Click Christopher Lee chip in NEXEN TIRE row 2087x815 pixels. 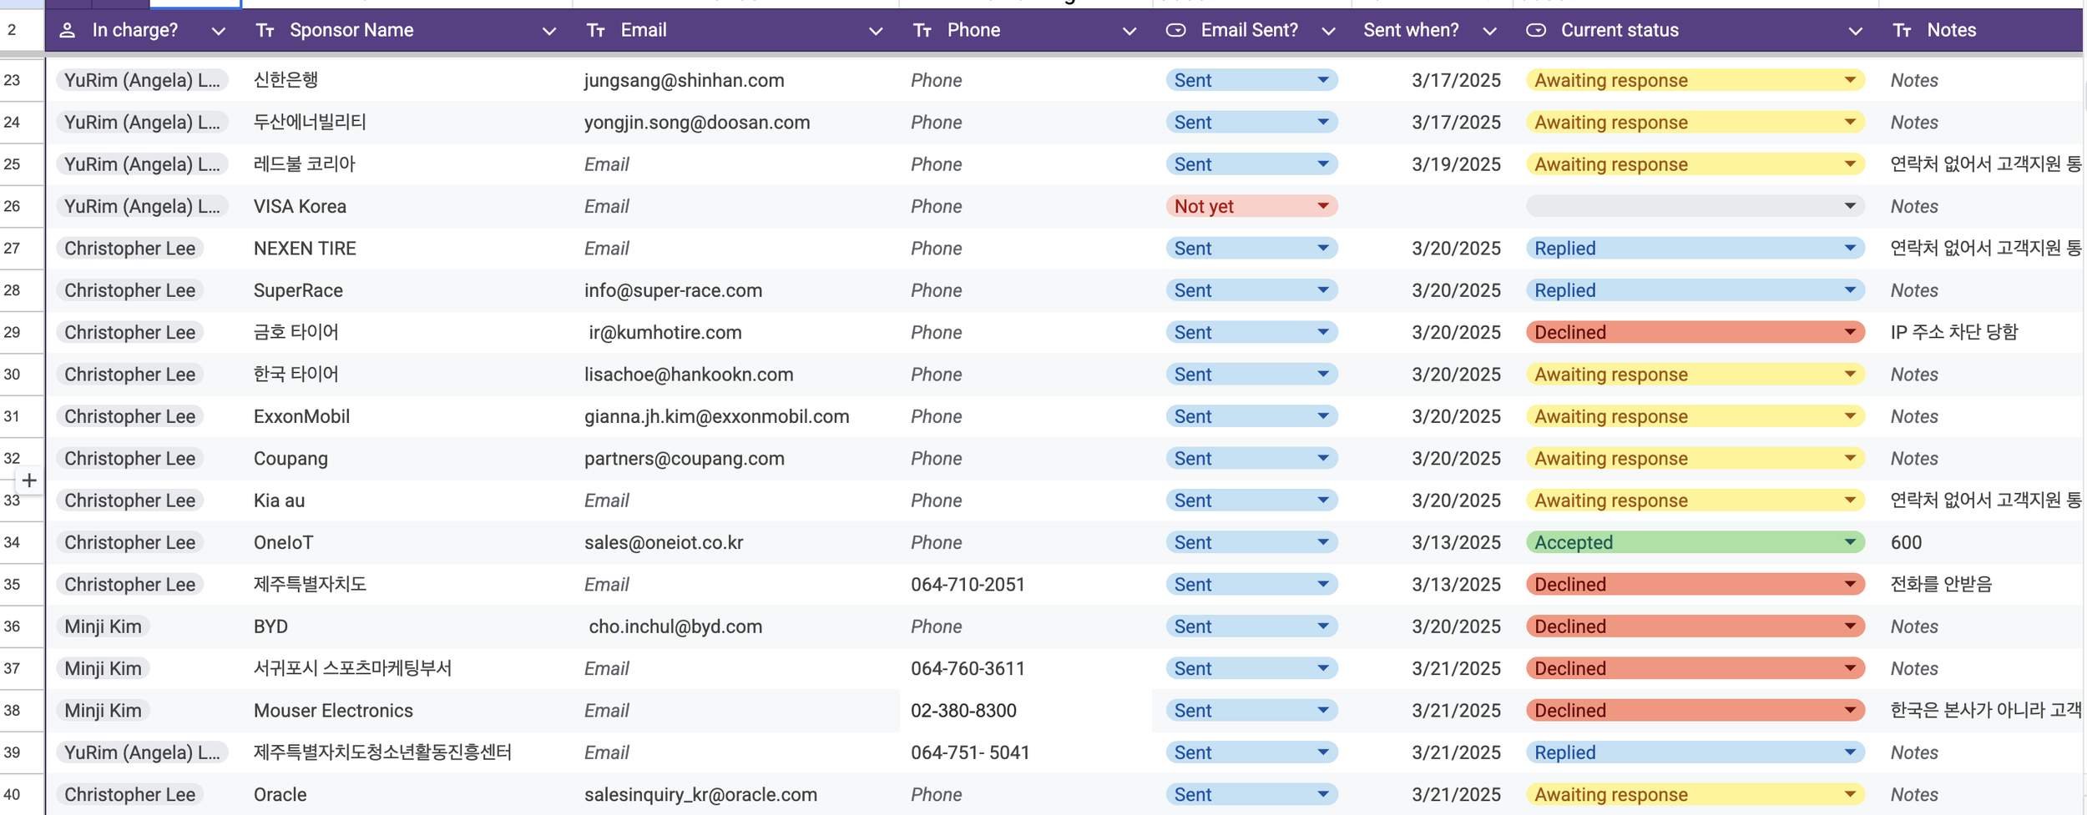point(130,248)
